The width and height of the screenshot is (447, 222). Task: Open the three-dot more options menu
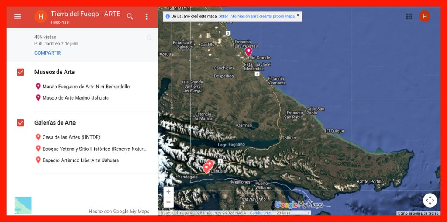coord(147,17)
